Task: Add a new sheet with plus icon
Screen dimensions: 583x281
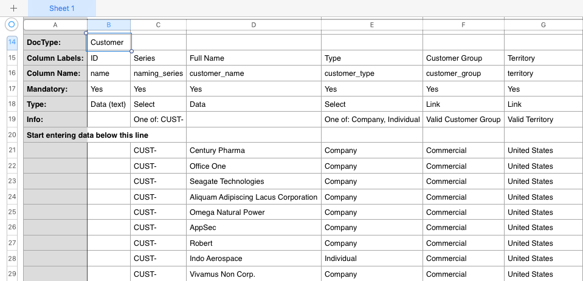Action: (x=13, y=8)
